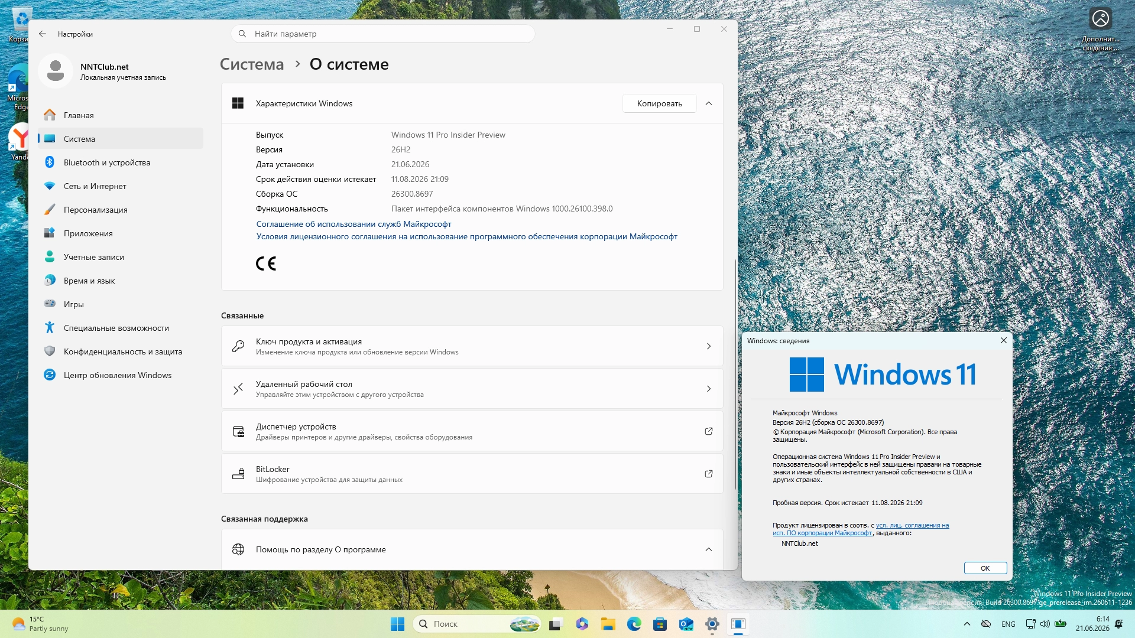
Task: Open Microsoft Store from taskbar
Action: click(660, 624)
